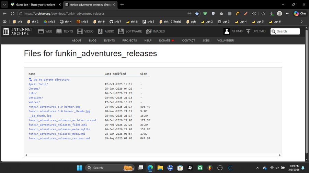Open the HELP link

tap(148, 40)
